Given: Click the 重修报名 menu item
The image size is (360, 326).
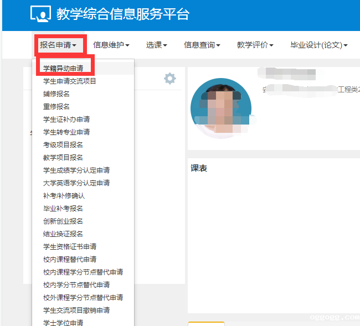Looking at the screenshot, I should [x=56, y=107].
